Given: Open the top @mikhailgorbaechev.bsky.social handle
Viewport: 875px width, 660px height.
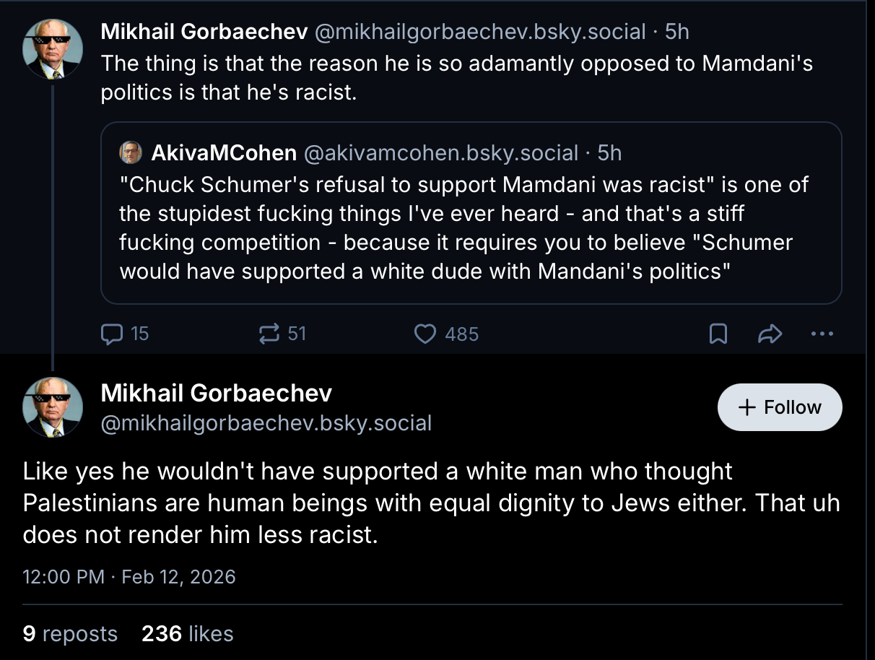Looking at the screenshot, I should [x=480, y=32].
